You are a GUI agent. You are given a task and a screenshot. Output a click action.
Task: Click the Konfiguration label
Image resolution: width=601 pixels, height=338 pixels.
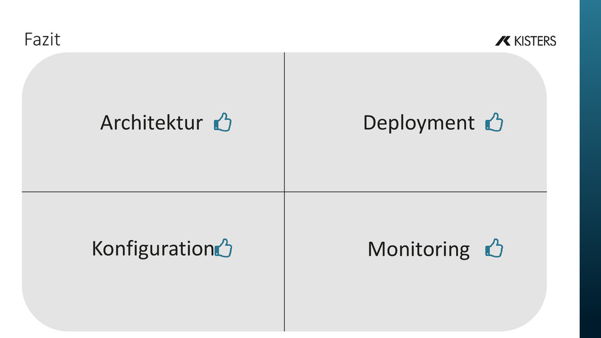[x=153, y=249]
